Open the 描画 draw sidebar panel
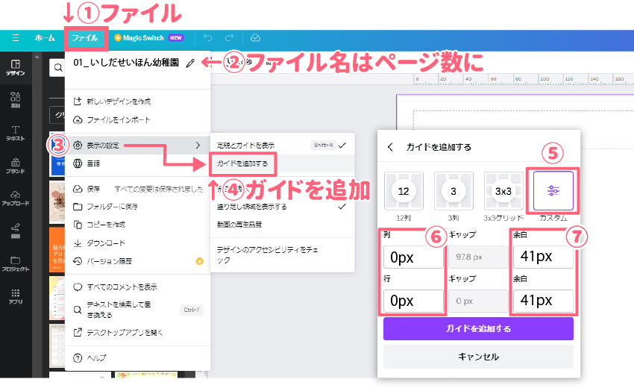634x391 pixels. (16, 231)
